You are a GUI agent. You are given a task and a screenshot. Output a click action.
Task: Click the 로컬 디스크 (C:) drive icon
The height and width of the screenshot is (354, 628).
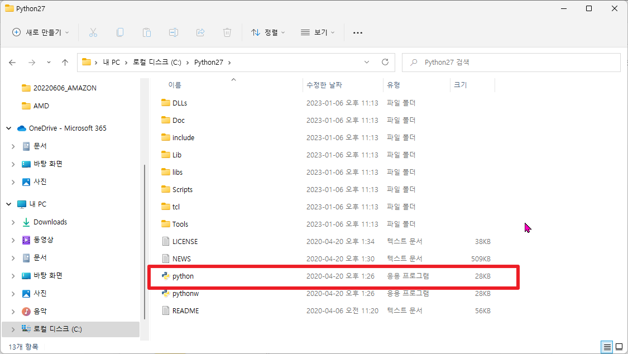(26, 329)
